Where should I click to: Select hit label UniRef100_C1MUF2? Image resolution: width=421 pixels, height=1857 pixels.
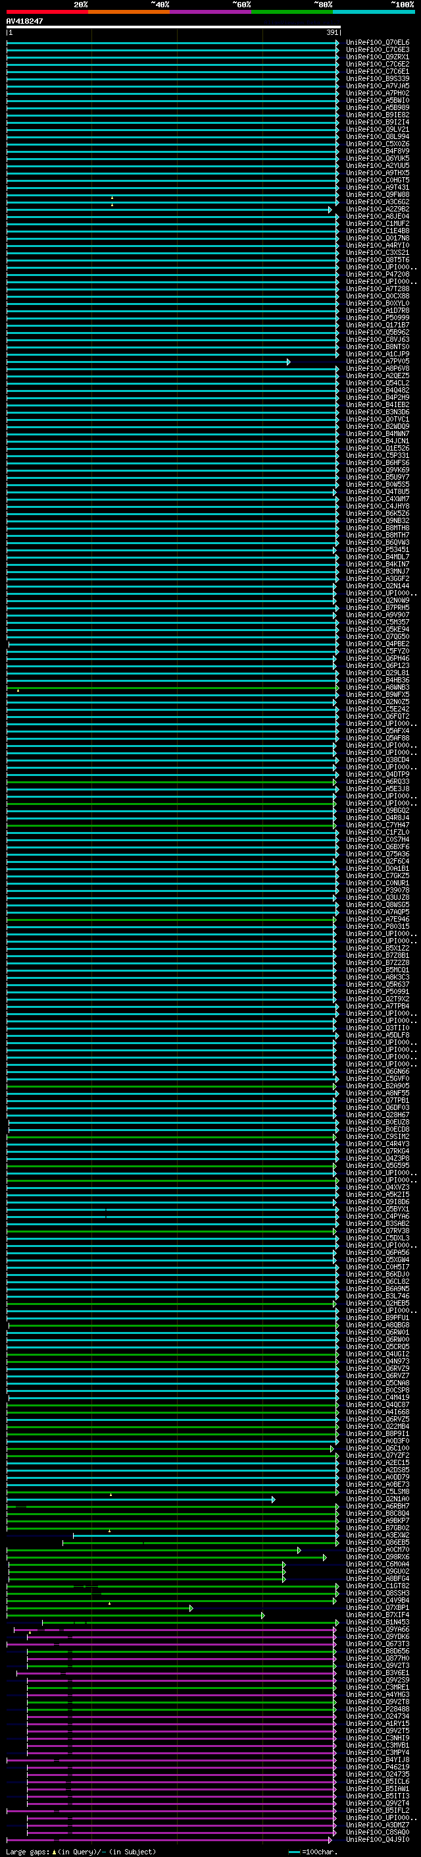[x=378, y=223]
